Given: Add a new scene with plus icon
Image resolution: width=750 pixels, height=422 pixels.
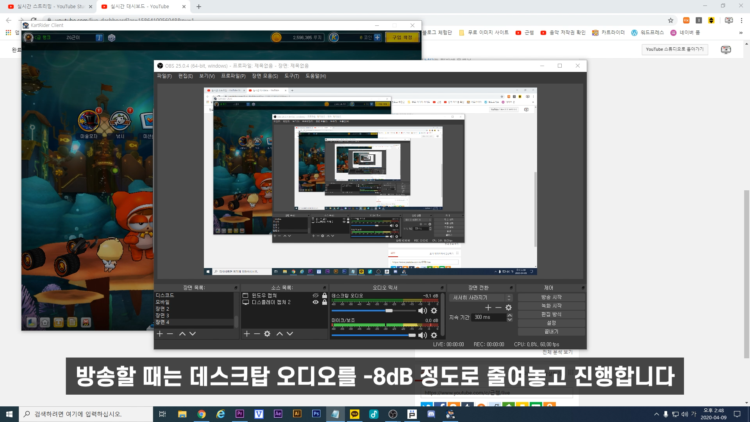Looking at the screenshot, I should [159, 334].
